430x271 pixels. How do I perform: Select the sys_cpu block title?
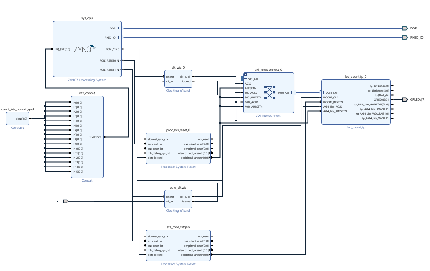pyautogui.click(x=87, y=18)
